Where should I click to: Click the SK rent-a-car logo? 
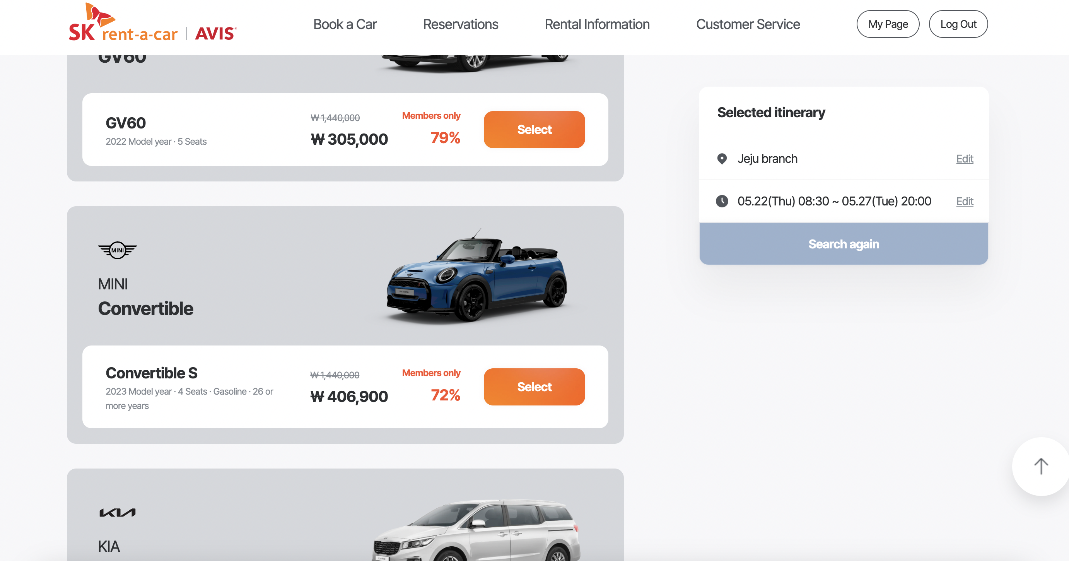pos(123,24)
